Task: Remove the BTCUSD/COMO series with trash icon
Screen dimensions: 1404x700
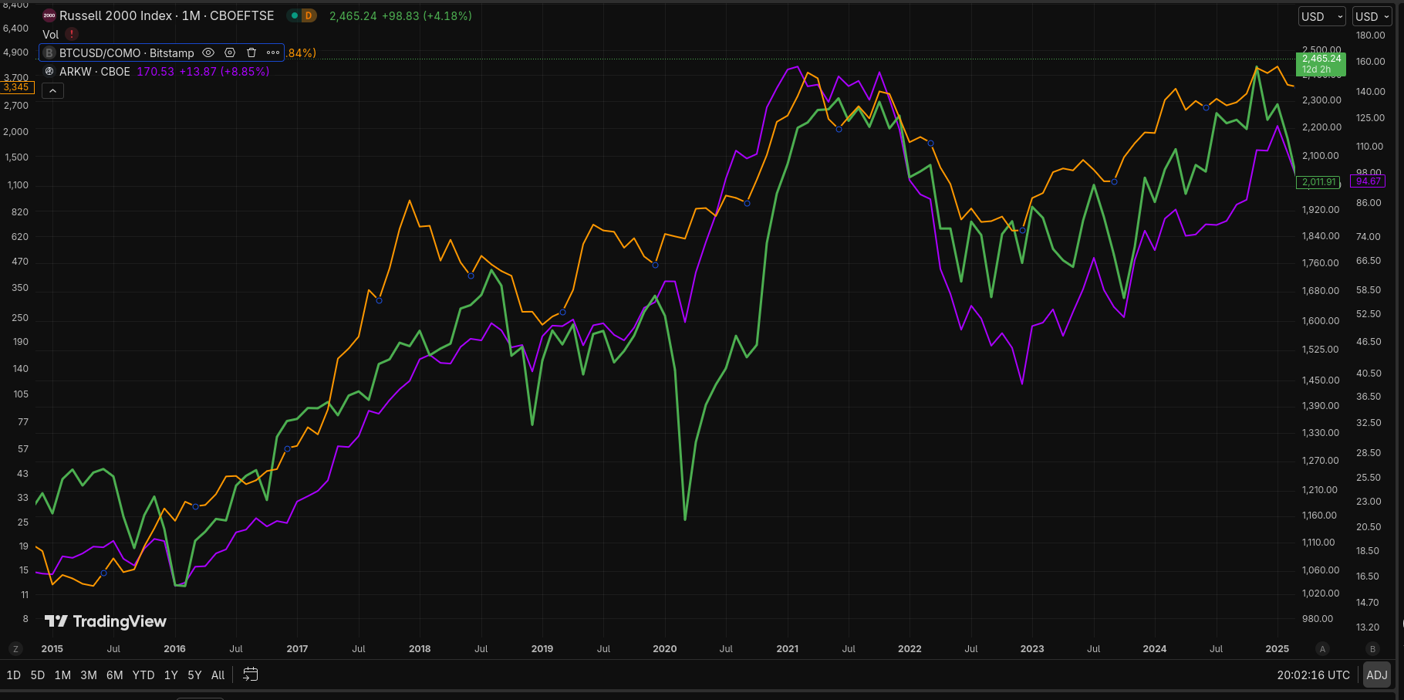Action: (x=251, y=52)
